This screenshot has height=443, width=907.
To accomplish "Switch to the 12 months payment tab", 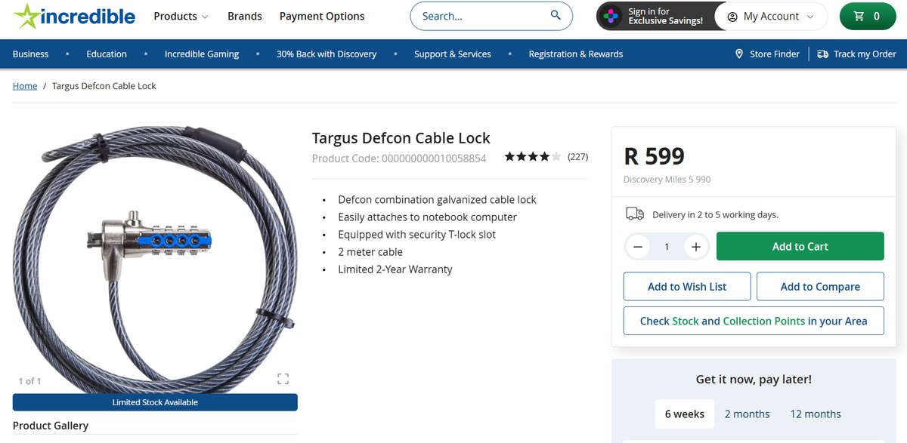I will point(815,414).
